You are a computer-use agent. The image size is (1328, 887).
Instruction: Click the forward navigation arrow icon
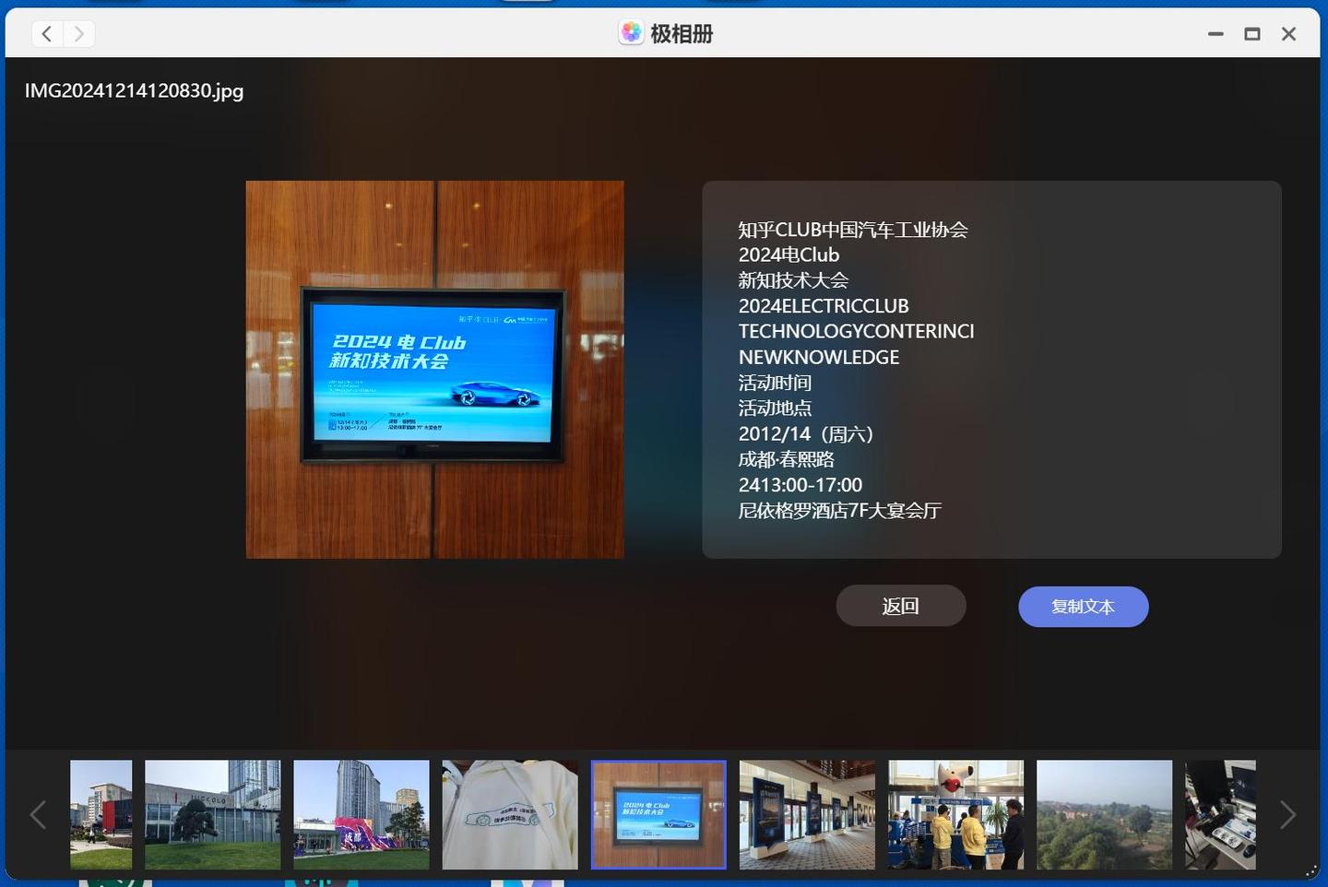78,33
